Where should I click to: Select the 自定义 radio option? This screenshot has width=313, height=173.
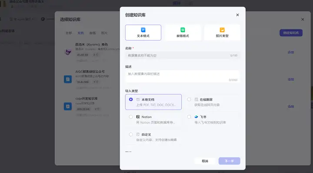point(131,134)
